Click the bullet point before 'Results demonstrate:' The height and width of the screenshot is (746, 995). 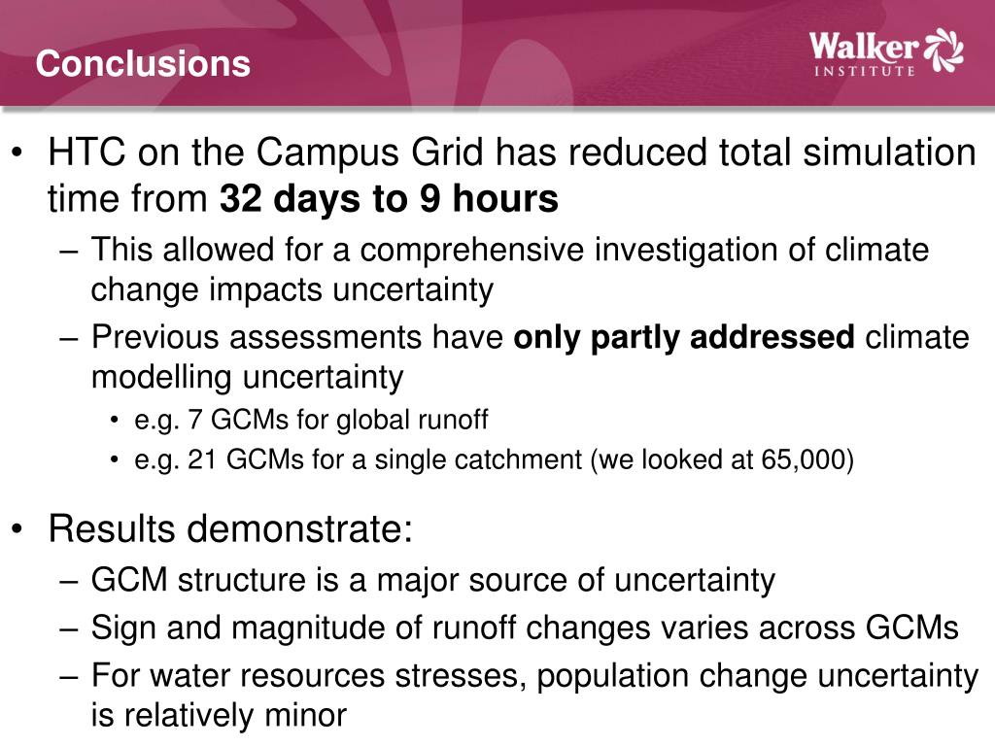pos(17,528)
